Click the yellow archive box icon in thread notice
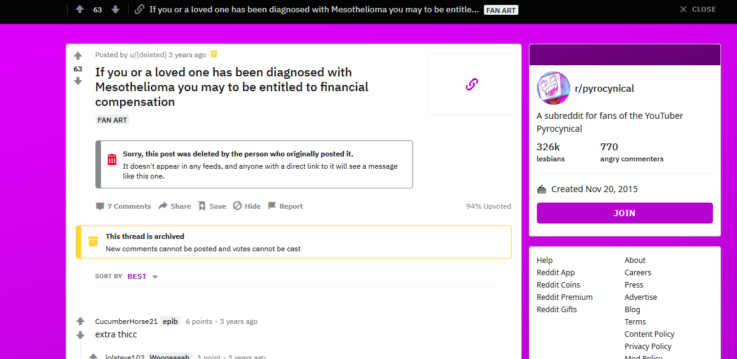The height and width of the screenshot is (359, 737). [93, 241]
